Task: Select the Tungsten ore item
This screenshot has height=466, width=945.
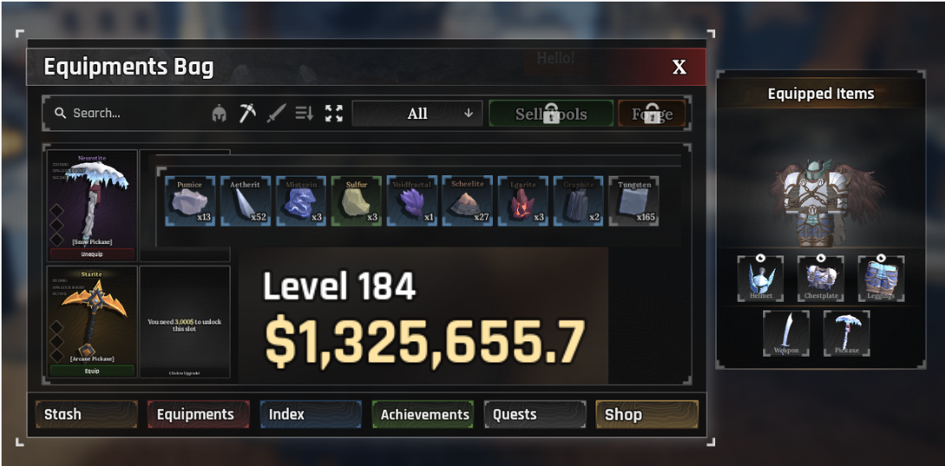Action: [633, 201]
